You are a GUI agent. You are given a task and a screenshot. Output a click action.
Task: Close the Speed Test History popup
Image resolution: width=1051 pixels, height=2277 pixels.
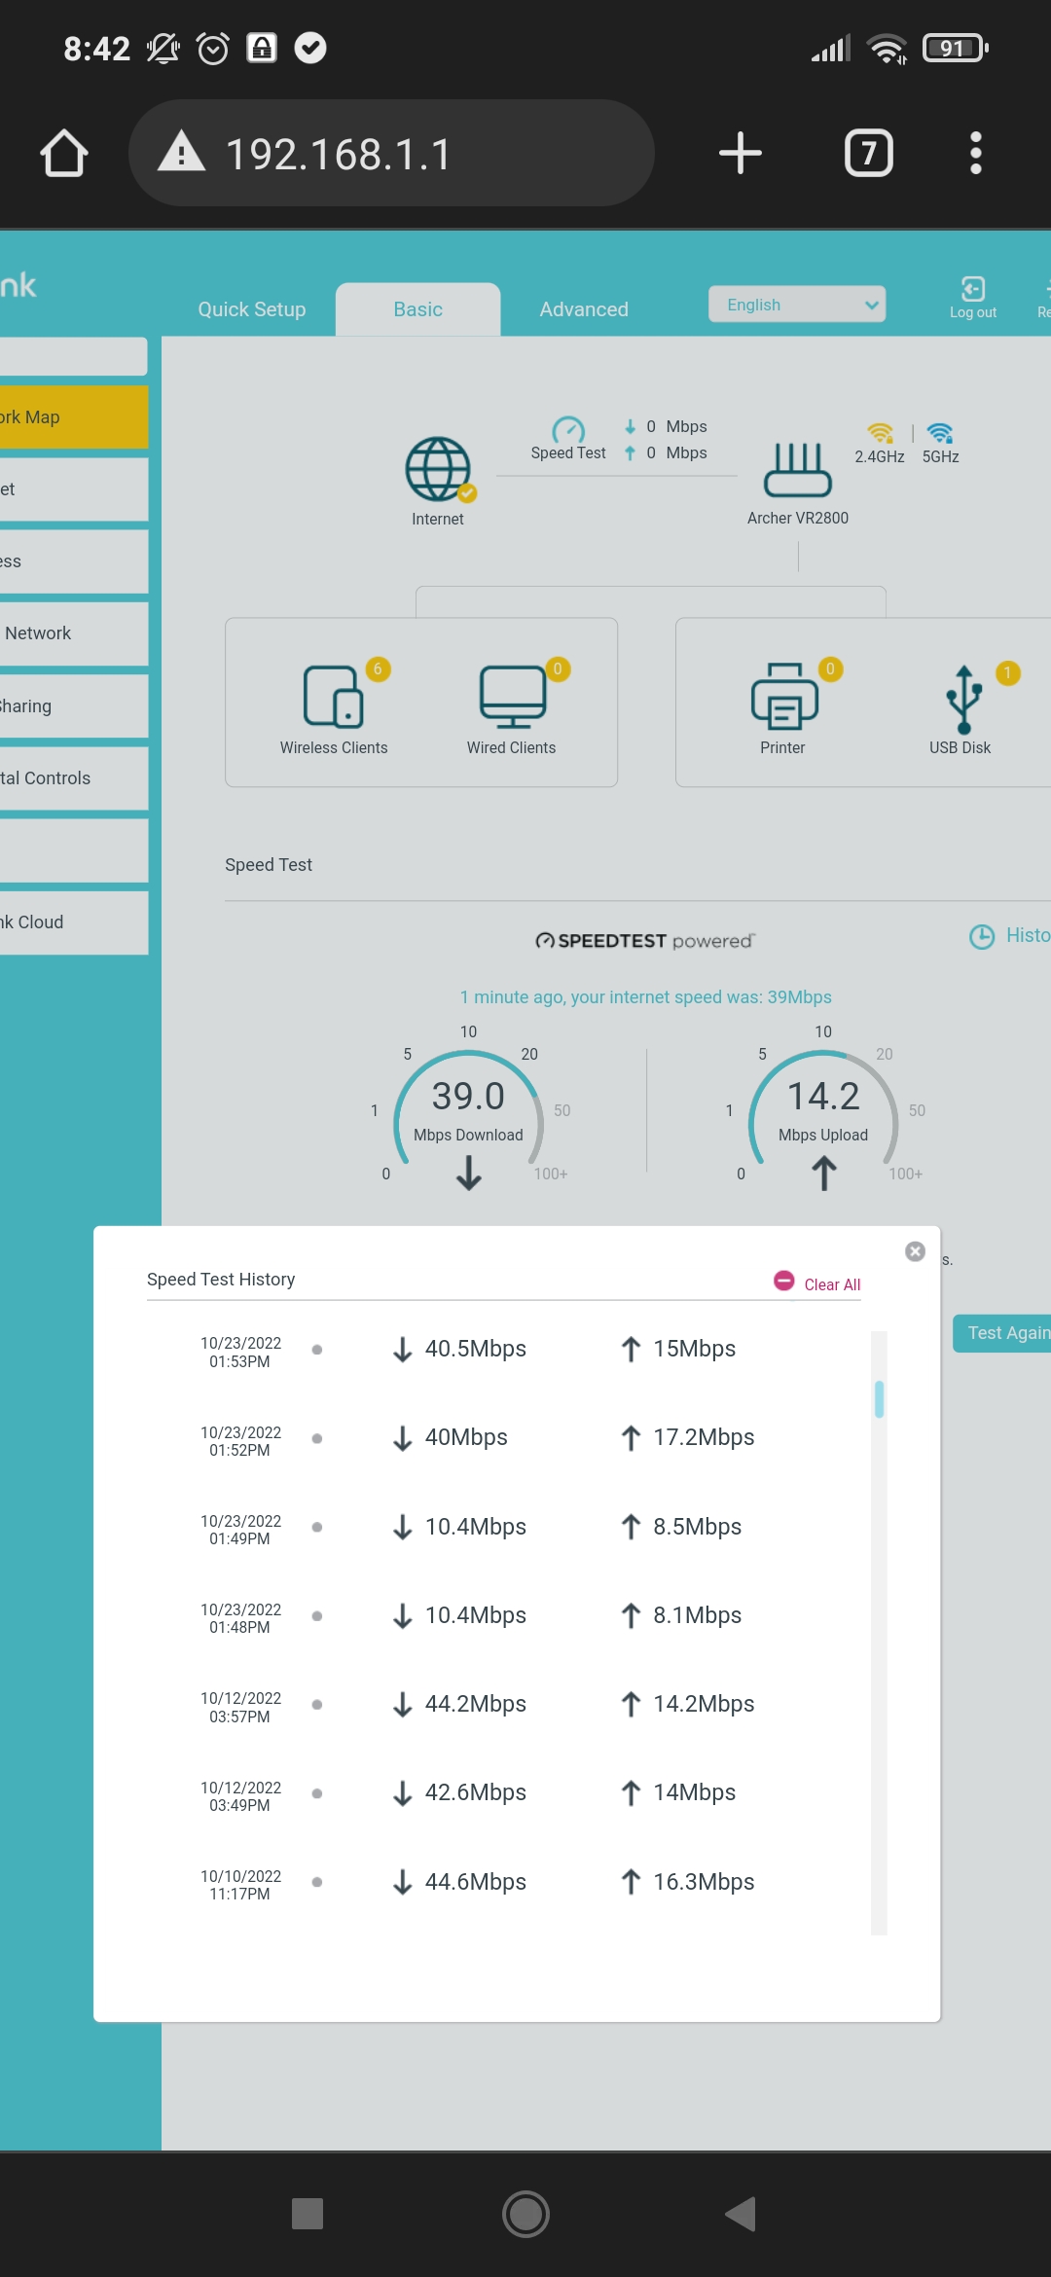[915, 1251]
